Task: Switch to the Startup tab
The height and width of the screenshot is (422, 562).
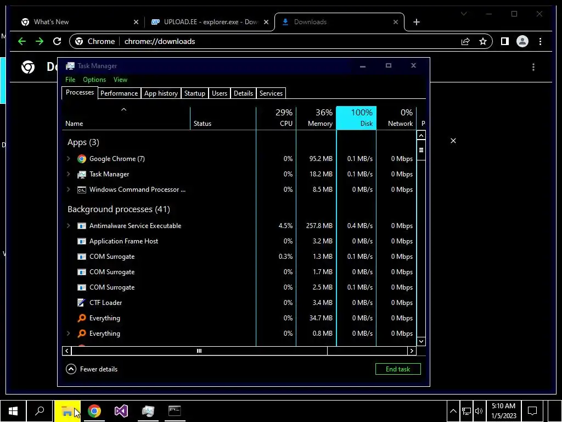Action: 195,93
